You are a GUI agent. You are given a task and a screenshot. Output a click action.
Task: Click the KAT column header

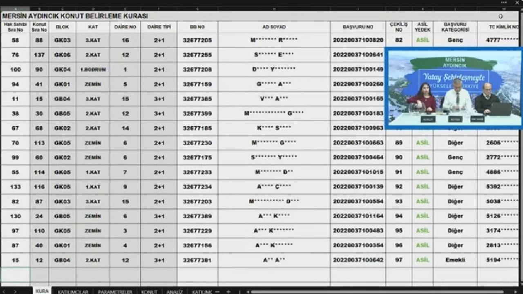click(x=93, y=27)
